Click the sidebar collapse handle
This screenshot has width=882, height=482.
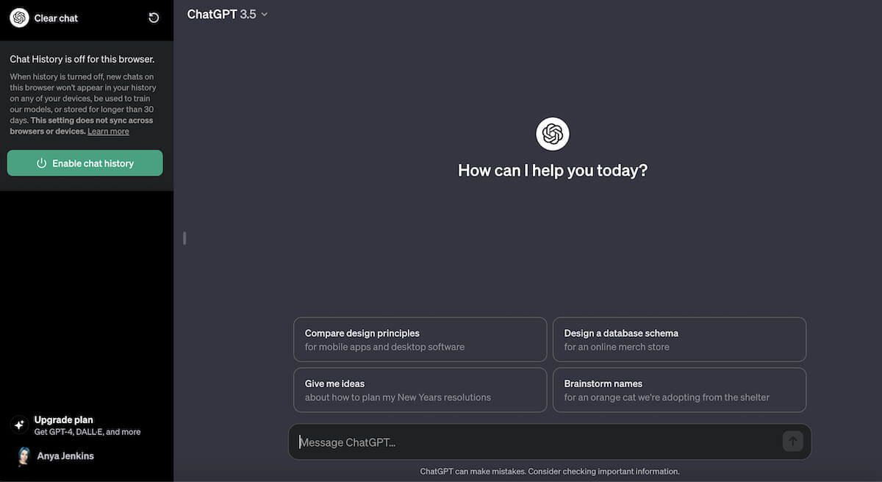tap(184, 238)
